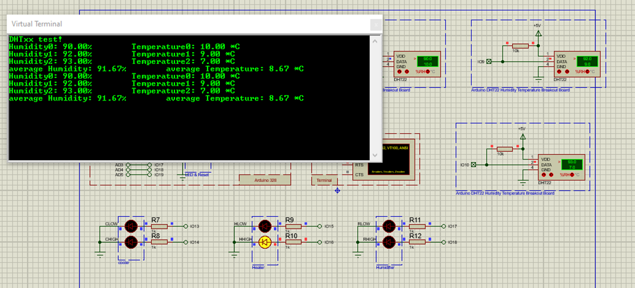The height and width of the screenshot is (288, 635).
Task: Click the Virtual Terminal scroll-down arrow
Action: tap(375, 155)
